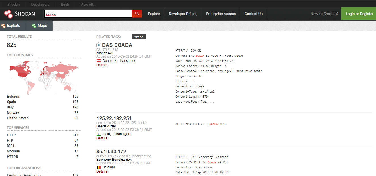Open the Bharti Airtel organization link

point(106,126)
